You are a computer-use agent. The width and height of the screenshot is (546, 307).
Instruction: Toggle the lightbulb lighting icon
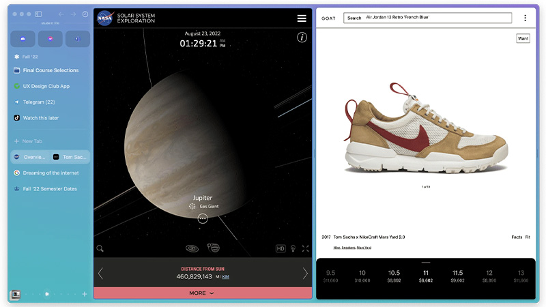point(293,248)
